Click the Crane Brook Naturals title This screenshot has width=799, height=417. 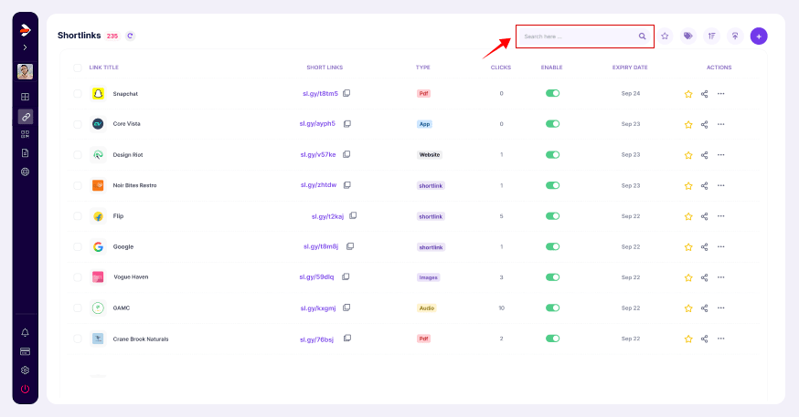pyautogui.click(x=141, y=339)
